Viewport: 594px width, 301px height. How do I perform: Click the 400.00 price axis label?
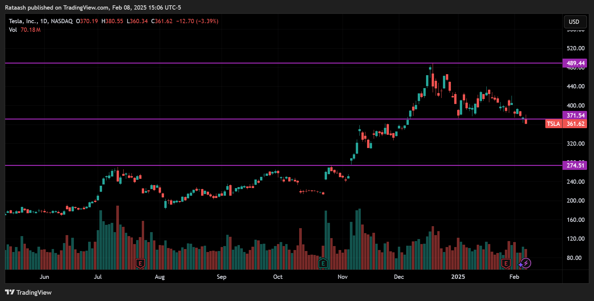(x=575, y=106)
